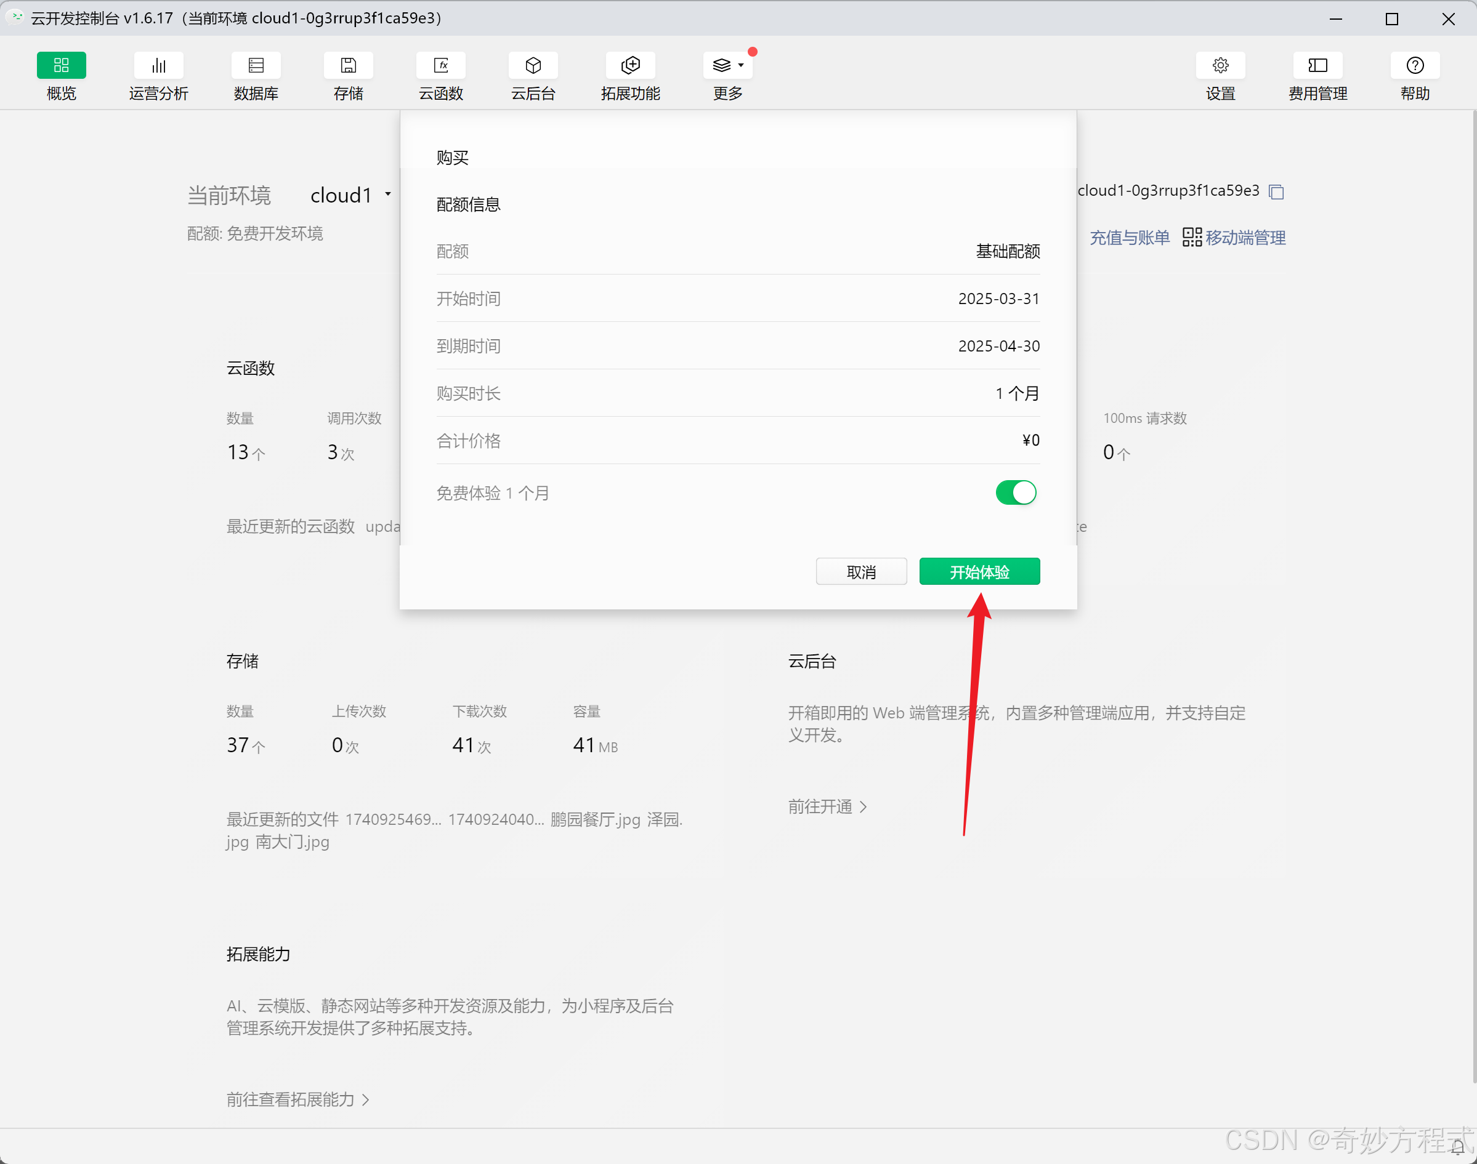Screen dimensions: 1477x1164
Task: Expand the 更多 dropdown menu
Action: click(727, 65)
